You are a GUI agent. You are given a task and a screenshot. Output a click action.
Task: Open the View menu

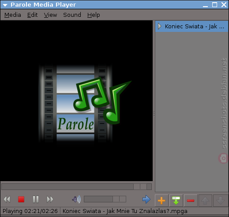pyautogui.click(x=50, y=15)
